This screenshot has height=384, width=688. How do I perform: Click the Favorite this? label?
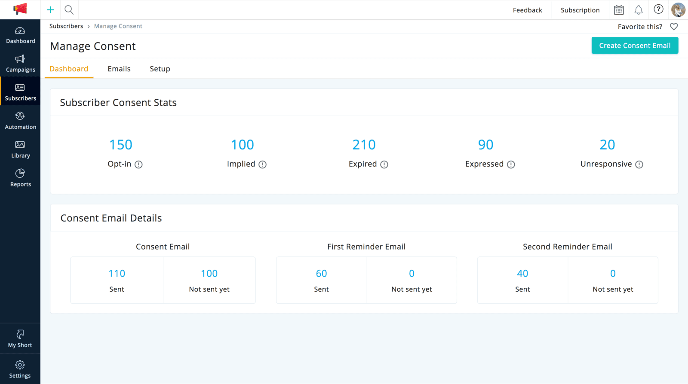pyautogui.click(x=640, y=27)
